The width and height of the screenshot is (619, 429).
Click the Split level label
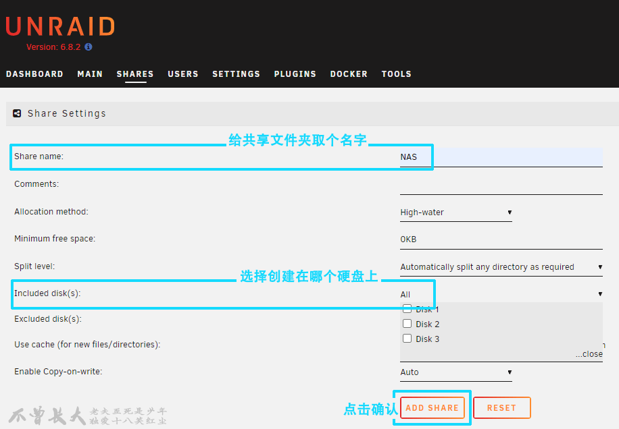34,266
